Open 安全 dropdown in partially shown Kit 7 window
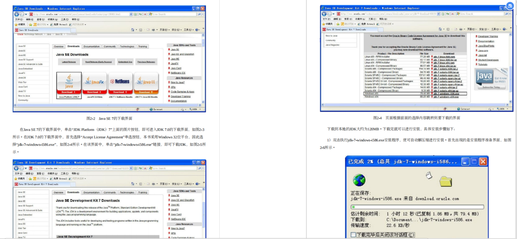The height and width of the screenshot is (239, 517). click(176, 184)
